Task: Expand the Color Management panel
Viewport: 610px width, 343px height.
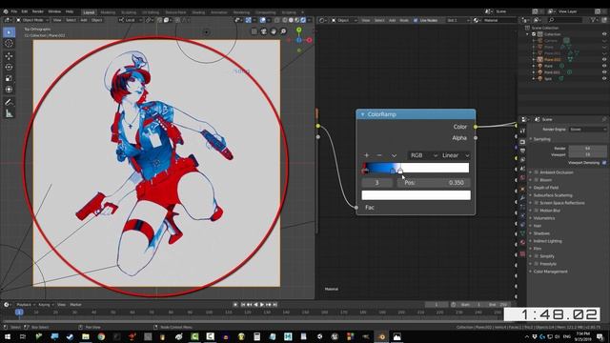Action: (x=550, y=272)
